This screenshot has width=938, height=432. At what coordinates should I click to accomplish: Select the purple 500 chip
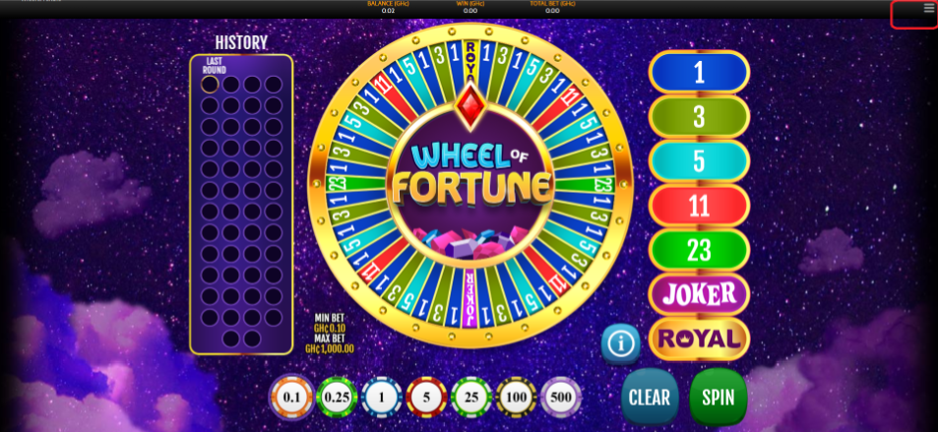[x=560, y=398]
